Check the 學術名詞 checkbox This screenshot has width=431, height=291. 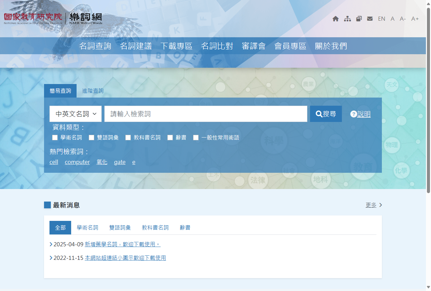55,138
